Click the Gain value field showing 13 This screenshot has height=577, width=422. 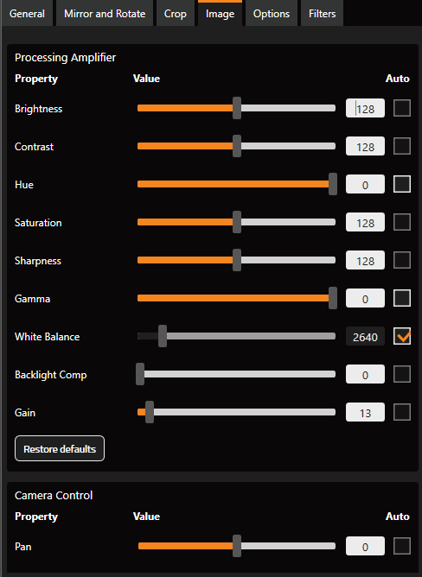coord(365,413)
